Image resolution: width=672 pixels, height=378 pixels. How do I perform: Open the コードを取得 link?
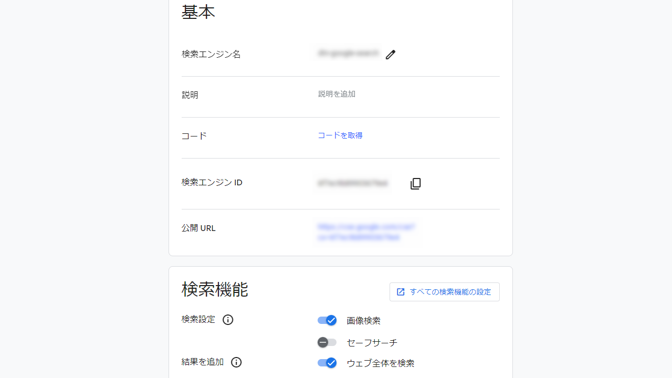(340, 135)
